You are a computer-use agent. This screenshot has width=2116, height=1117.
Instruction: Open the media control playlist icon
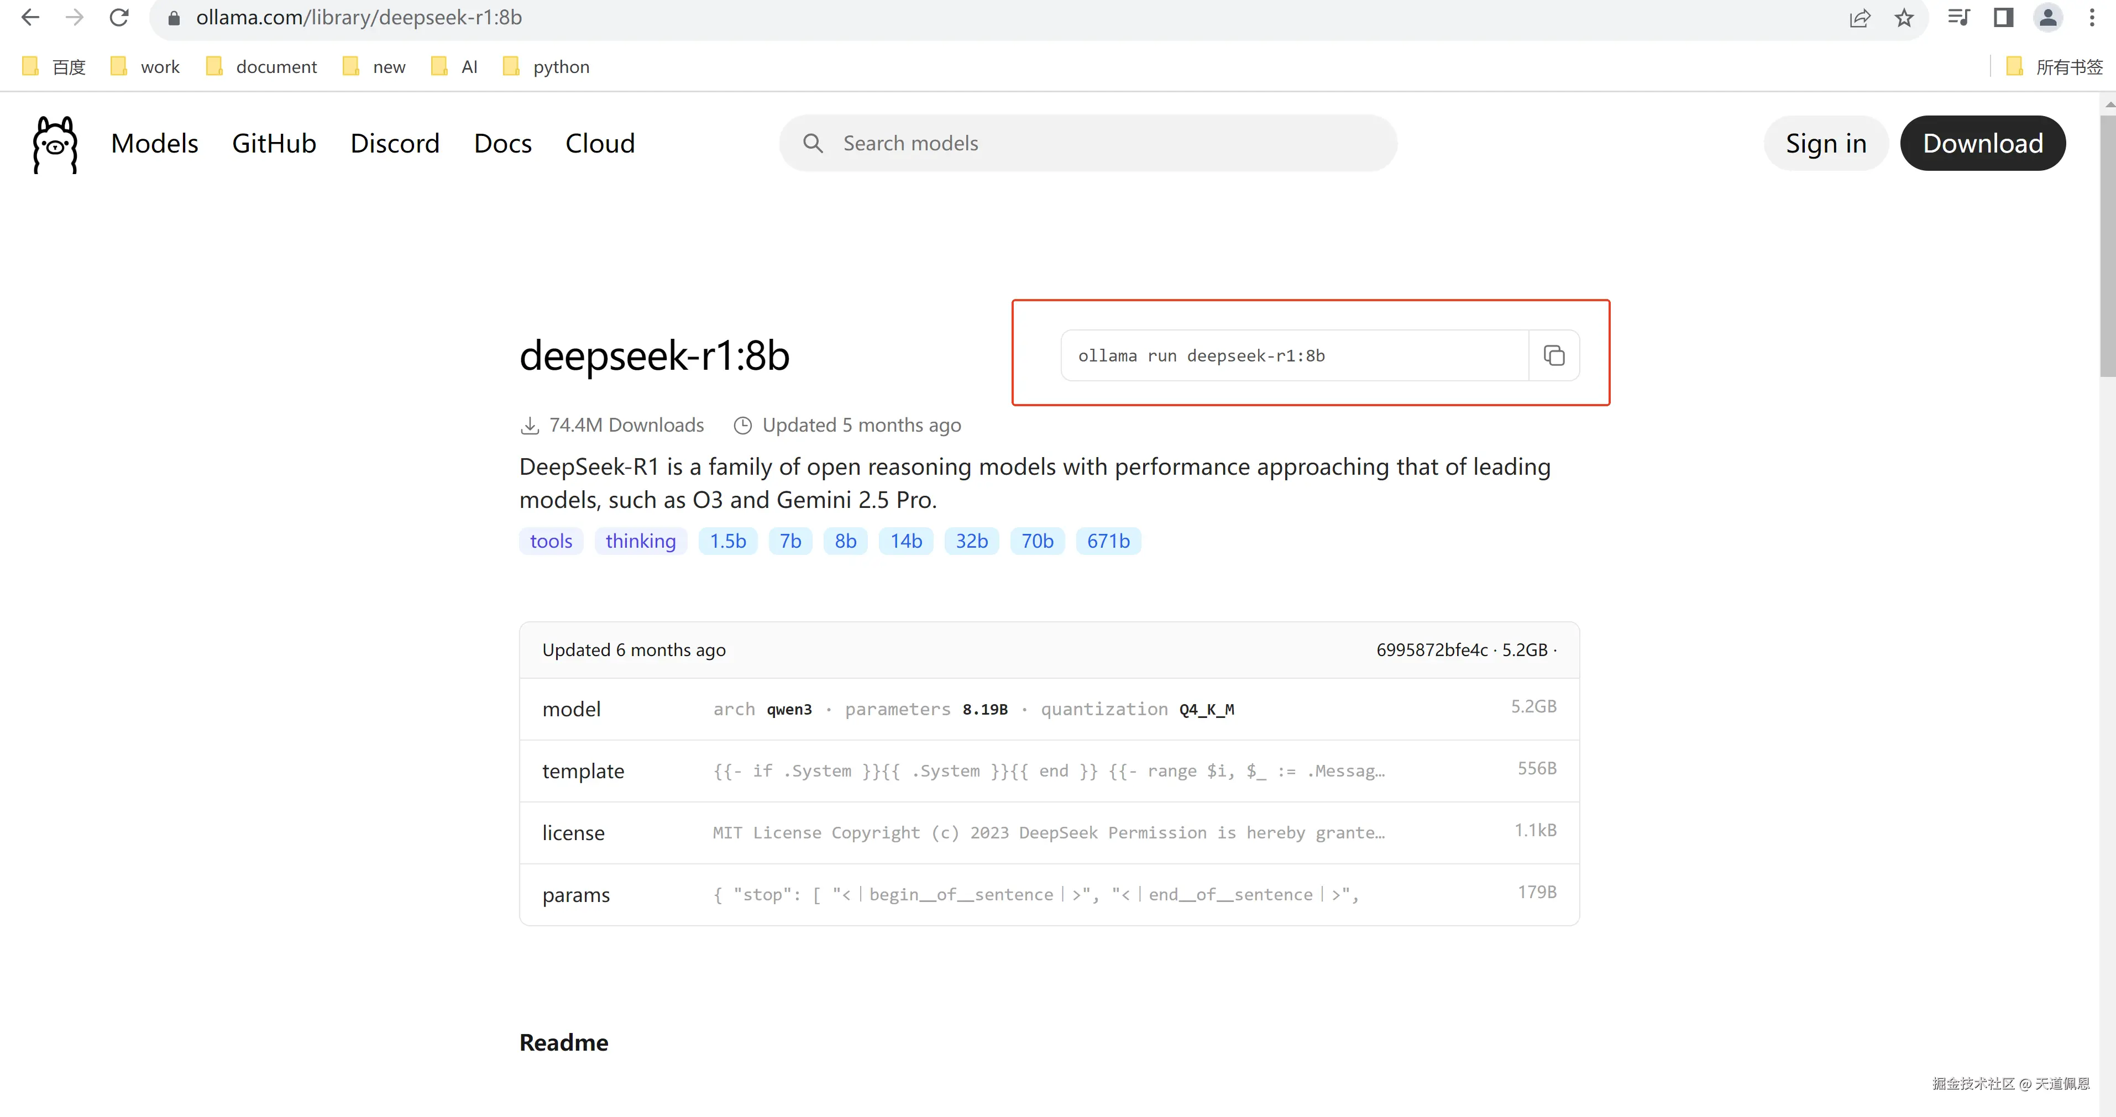point(1958,17)
